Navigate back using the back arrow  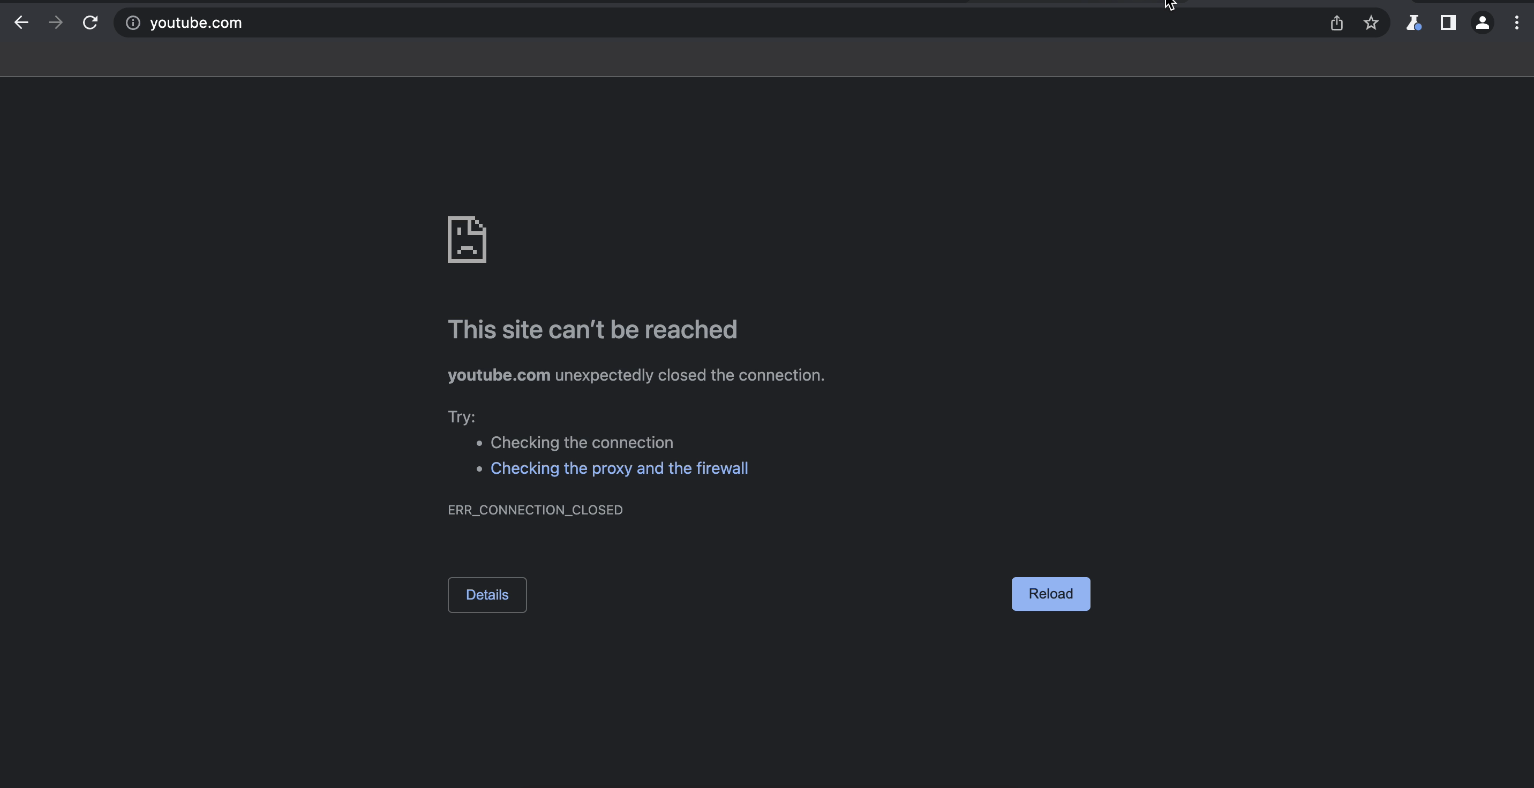coord(21,22)
